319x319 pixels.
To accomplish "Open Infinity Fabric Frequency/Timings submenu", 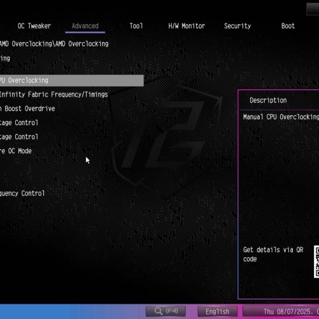I will pos(54,94).
